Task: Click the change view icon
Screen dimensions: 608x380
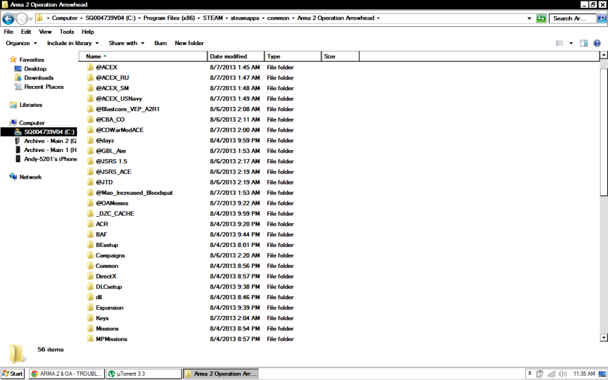Action: (559, 43)
